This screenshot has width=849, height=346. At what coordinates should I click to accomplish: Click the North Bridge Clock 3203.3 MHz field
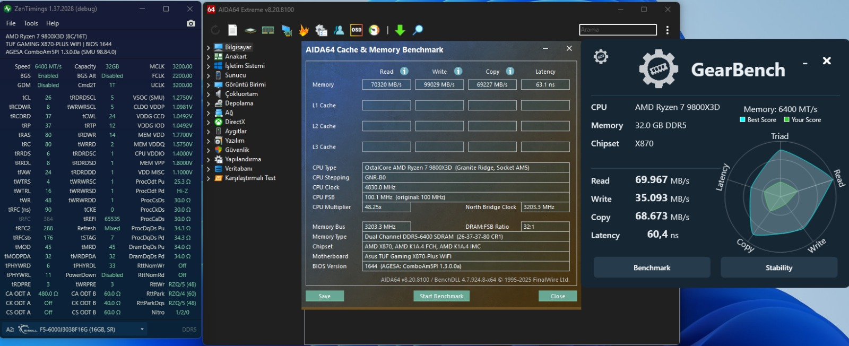pyautogui.click(x=545, y=207)
